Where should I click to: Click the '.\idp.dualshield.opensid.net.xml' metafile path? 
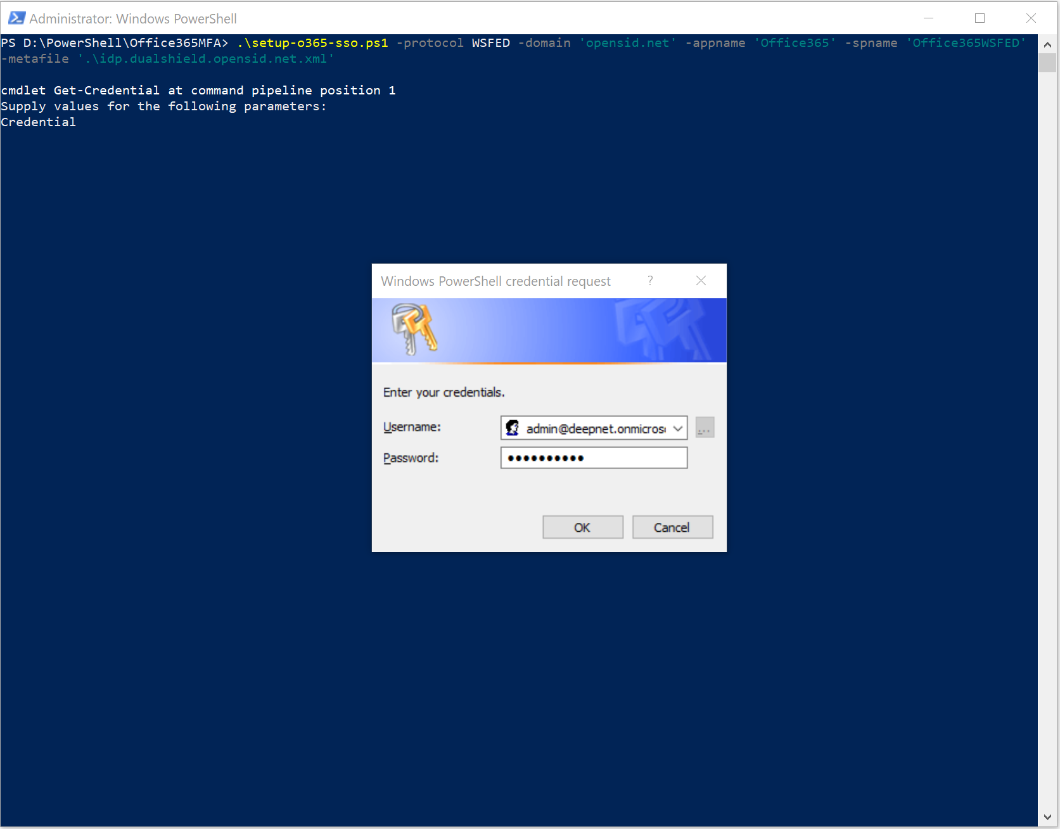pos(206,58)
